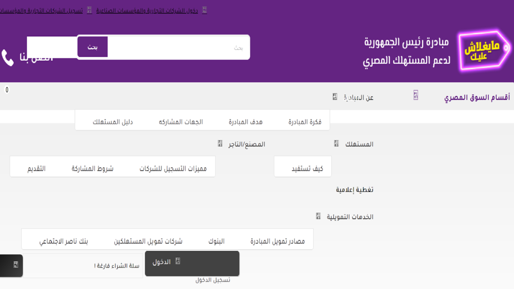Click the بحث search button

coord(93,47)
